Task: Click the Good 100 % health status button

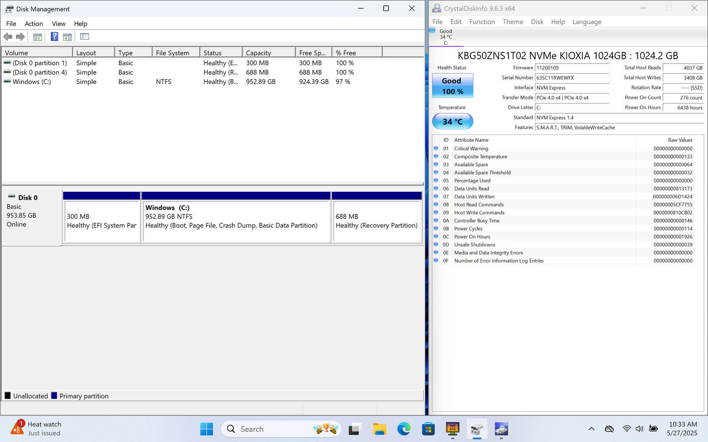Action: (x=452, y=86)
